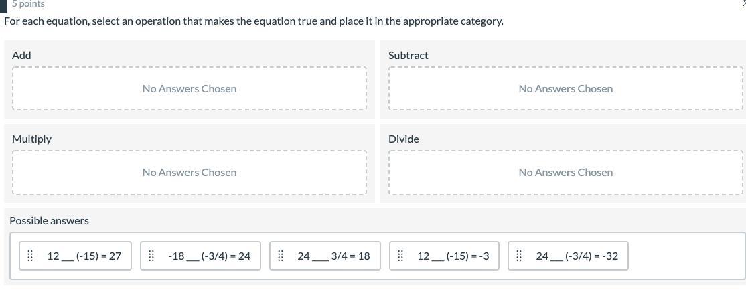The height and width of the screenshot is (302, 746).
Task: Pick the equation text 24 __ 3/4 = 18
Action: 333,256
